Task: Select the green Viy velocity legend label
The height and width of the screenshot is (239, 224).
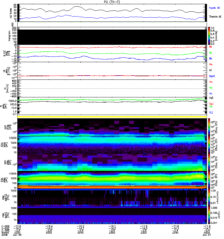Action: 211,88
